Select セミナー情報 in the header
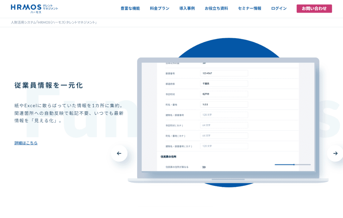This screenshot has height=218, width=343. (x=249, y=8)
